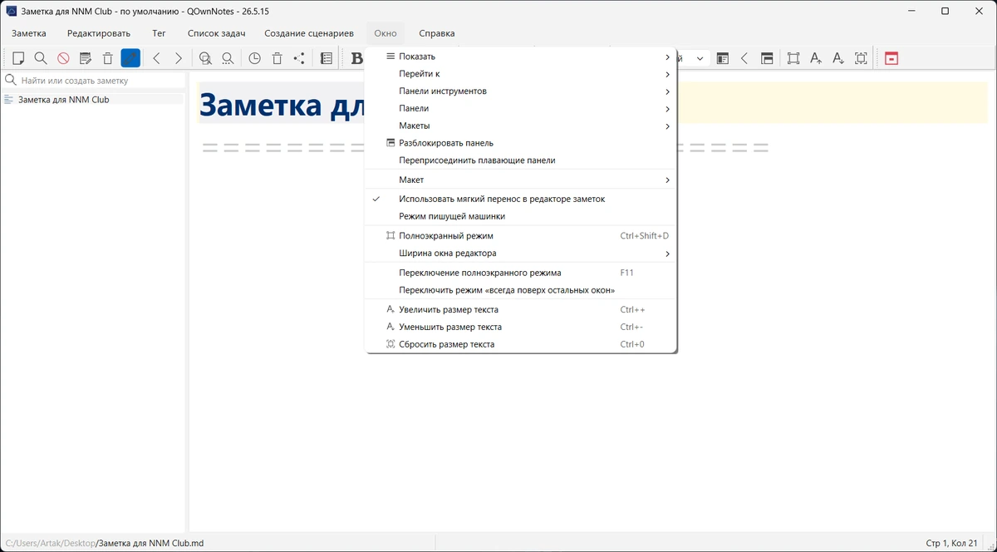
Task: Choose Сбросить размер текста menu entry
Action: point(521,344)
